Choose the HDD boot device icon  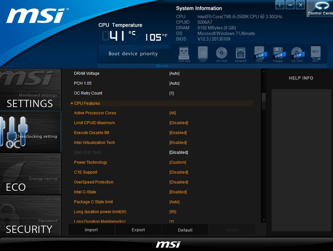(x=203, y=54)
